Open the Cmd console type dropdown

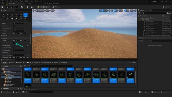pyautogui.click(x=25, y=92)
